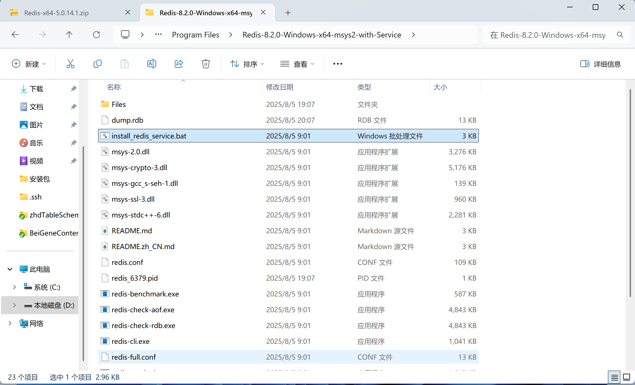Screen dimensions: 635x385
Task: Click the pin icon next to 视频
Action: click(74, 161)
